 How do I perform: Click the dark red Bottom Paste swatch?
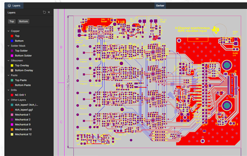[x=12, y=85]
